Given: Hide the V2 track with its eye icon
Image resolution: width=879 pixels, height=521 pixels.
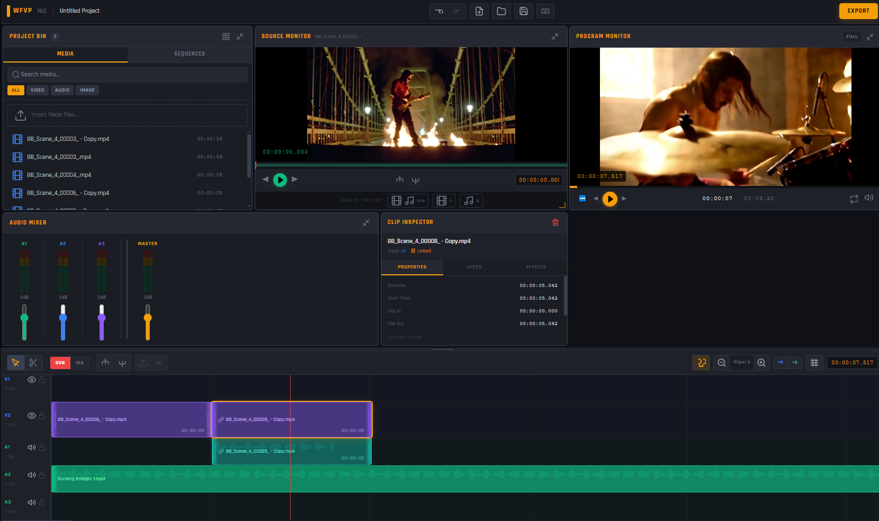Looking at the screenshot, I should 32,416.
